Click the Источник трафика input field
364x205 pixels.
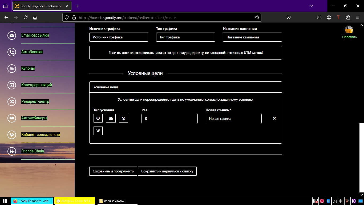coord(119,37)
